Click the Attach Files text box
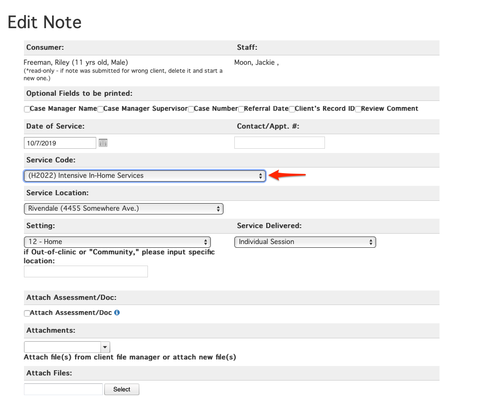The height and width of the screenshot is (397, 494). 63,389
